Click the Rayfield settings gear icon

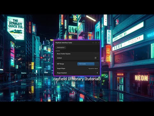coord(93,43)
